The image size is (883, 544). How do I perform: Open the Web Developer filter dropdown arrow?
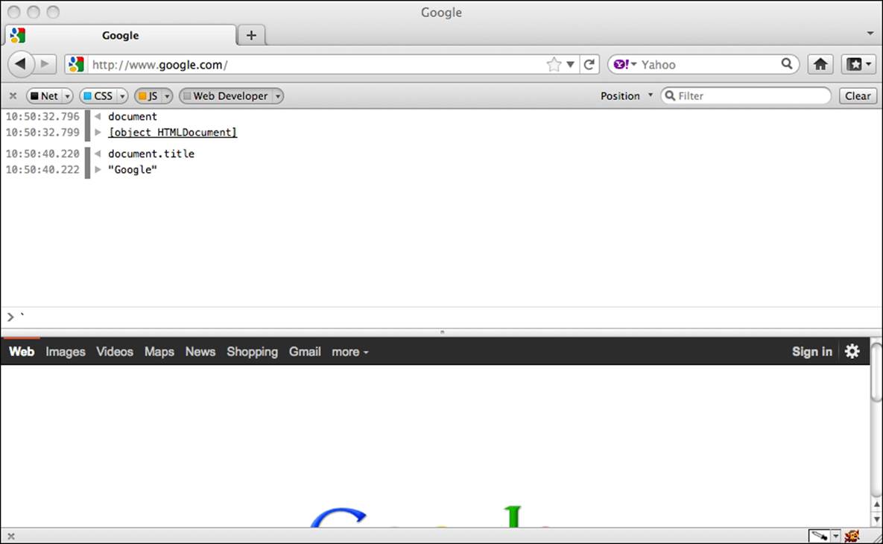(278, 96)
